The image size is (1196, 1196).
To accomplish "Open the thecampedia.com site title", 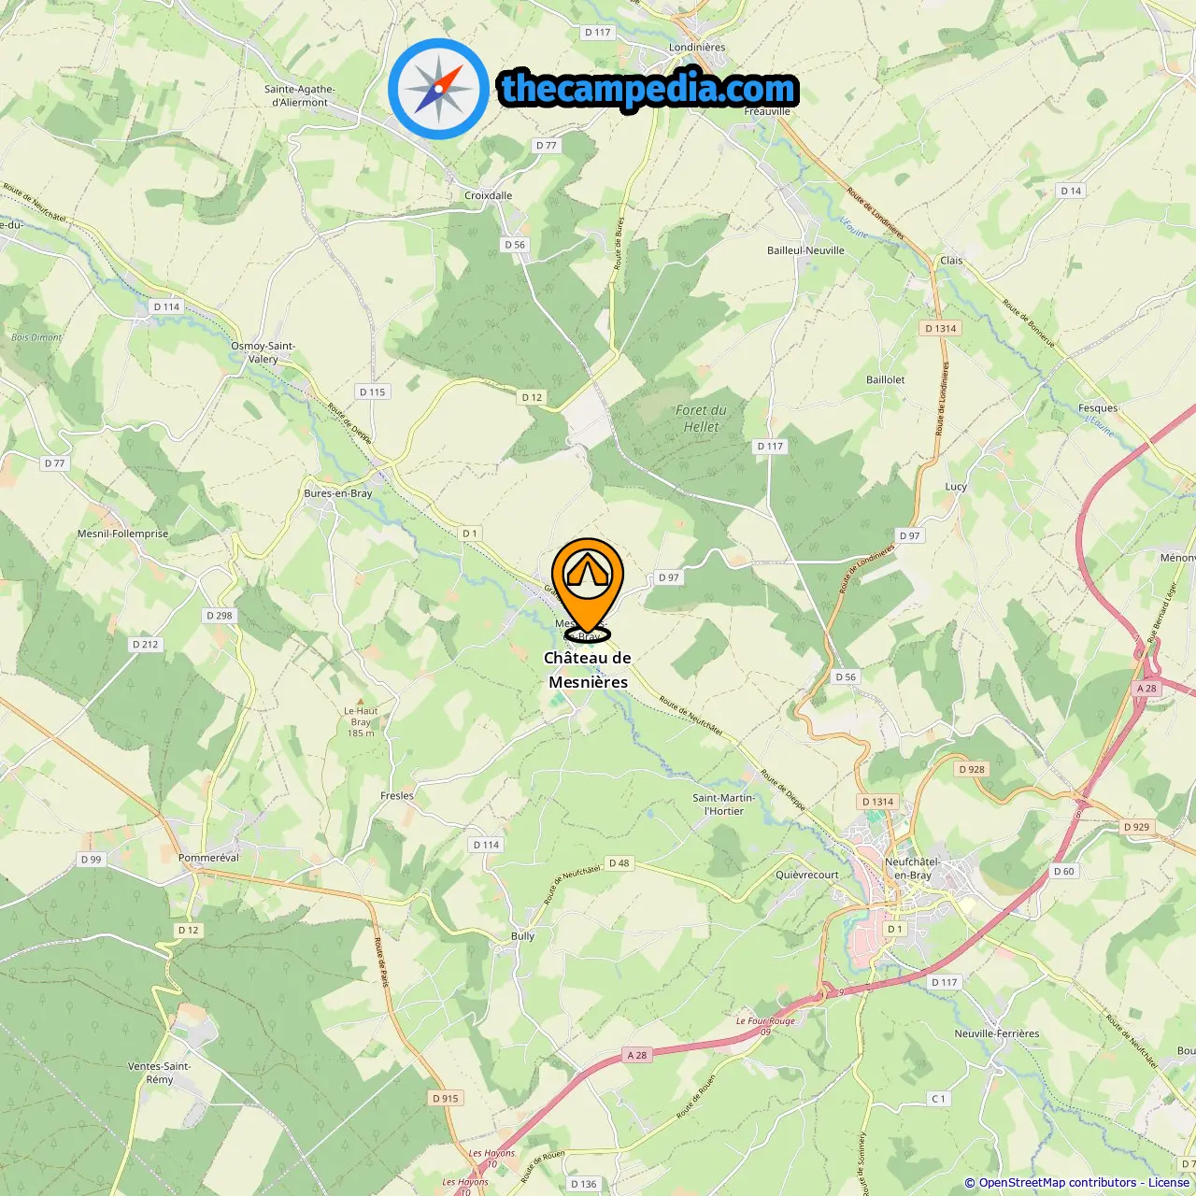I will click(x=648, y=89).
